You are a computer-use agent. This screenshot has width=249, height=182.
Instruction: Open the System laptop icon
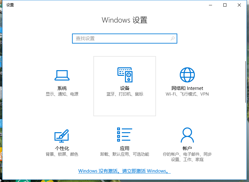(62, 75)
